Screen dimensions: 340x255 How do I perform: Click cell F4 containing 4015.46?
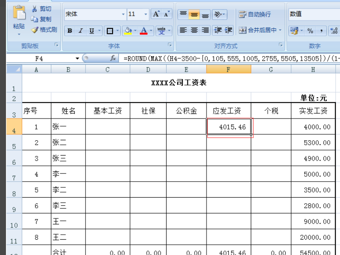pyautogui.click(x=229, y=127)
